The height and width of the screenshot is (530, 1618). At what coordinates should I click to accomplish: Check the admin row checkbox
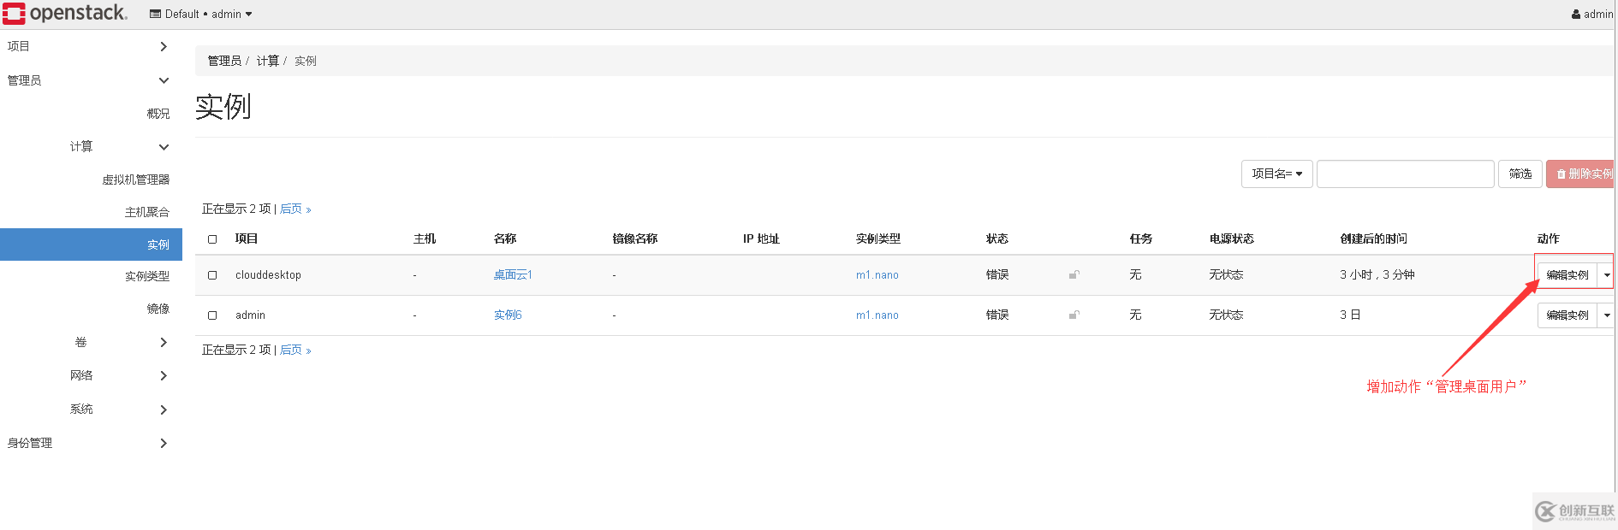[x=212, y=315]
